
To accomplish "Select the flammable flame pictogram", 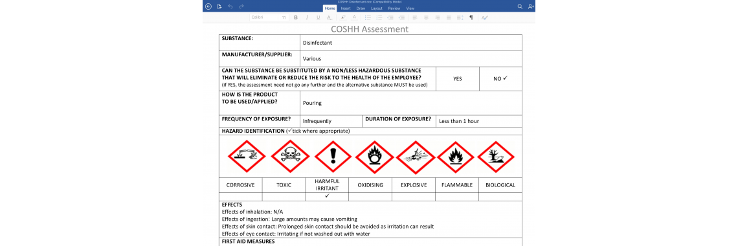I will click(455, 157).
